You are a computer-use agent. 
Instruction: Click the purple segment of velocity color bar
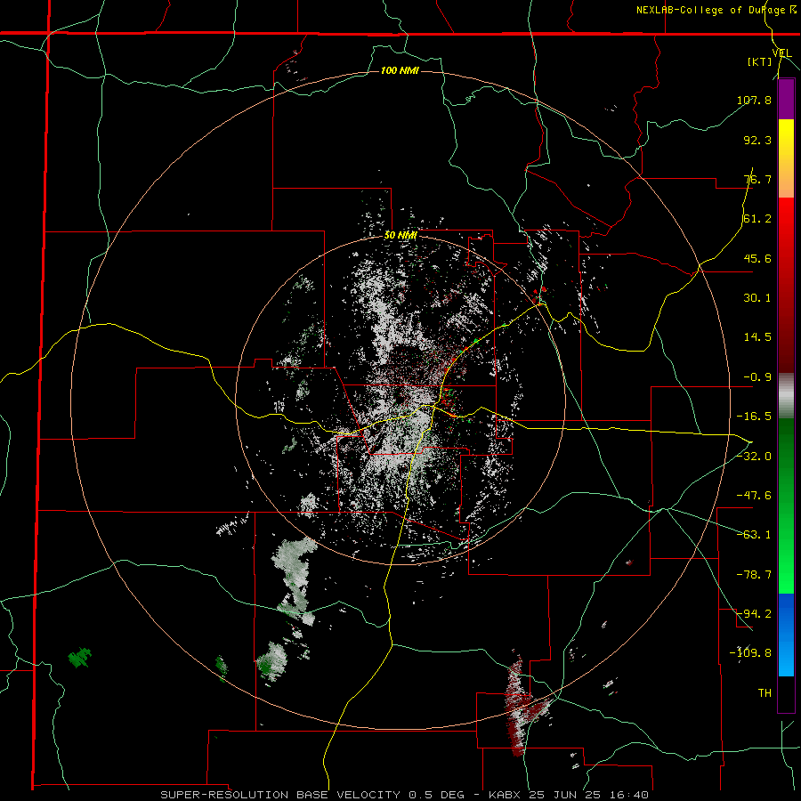tap(786, 100)
